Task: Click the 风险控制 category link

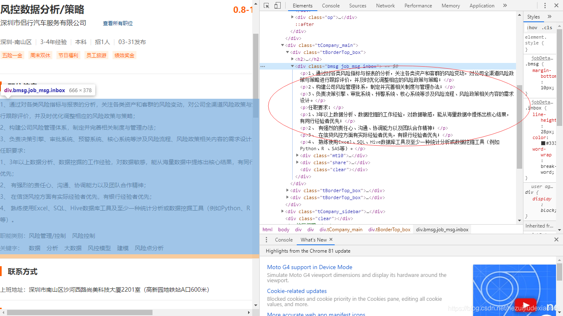Action: 84,236
